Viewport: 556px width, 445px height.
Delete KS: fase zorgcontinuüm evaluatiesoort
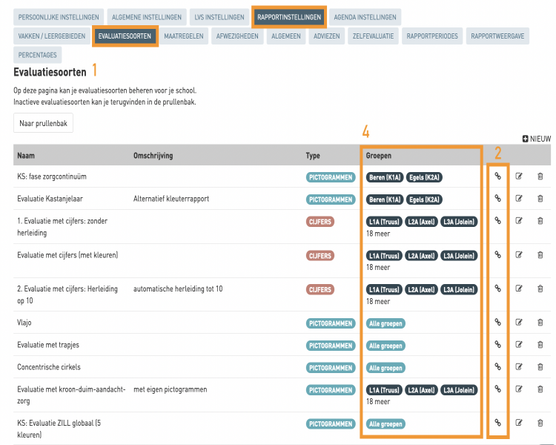pos(540,176)
